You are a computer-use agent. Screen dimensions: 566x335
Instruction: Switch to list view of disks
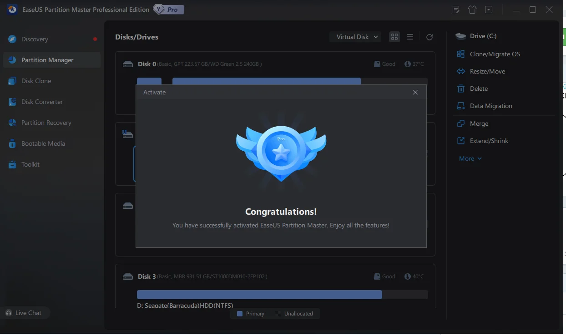click(410, 37)
